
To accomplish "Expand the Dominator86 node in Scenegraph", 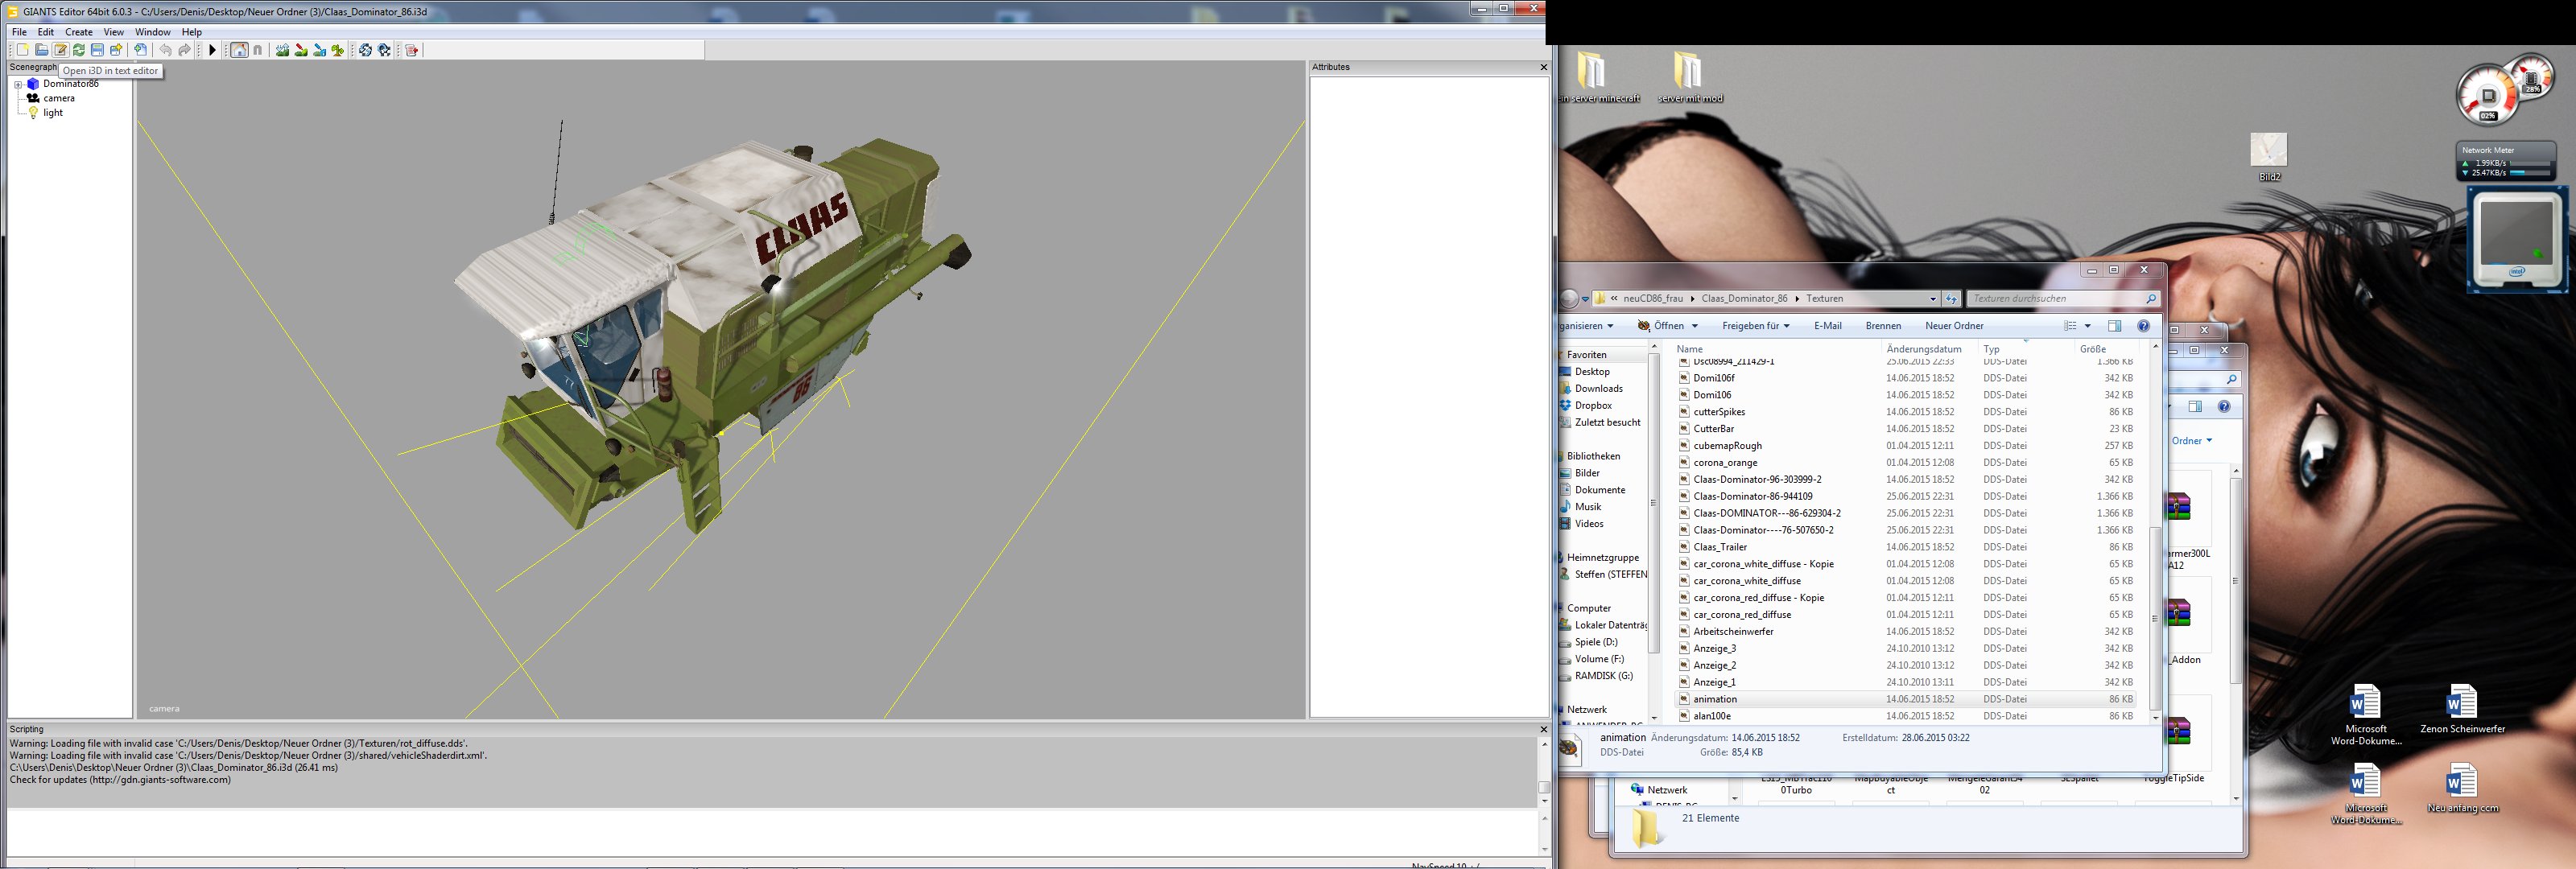I will pyautogui.click(x=18, y=85).
